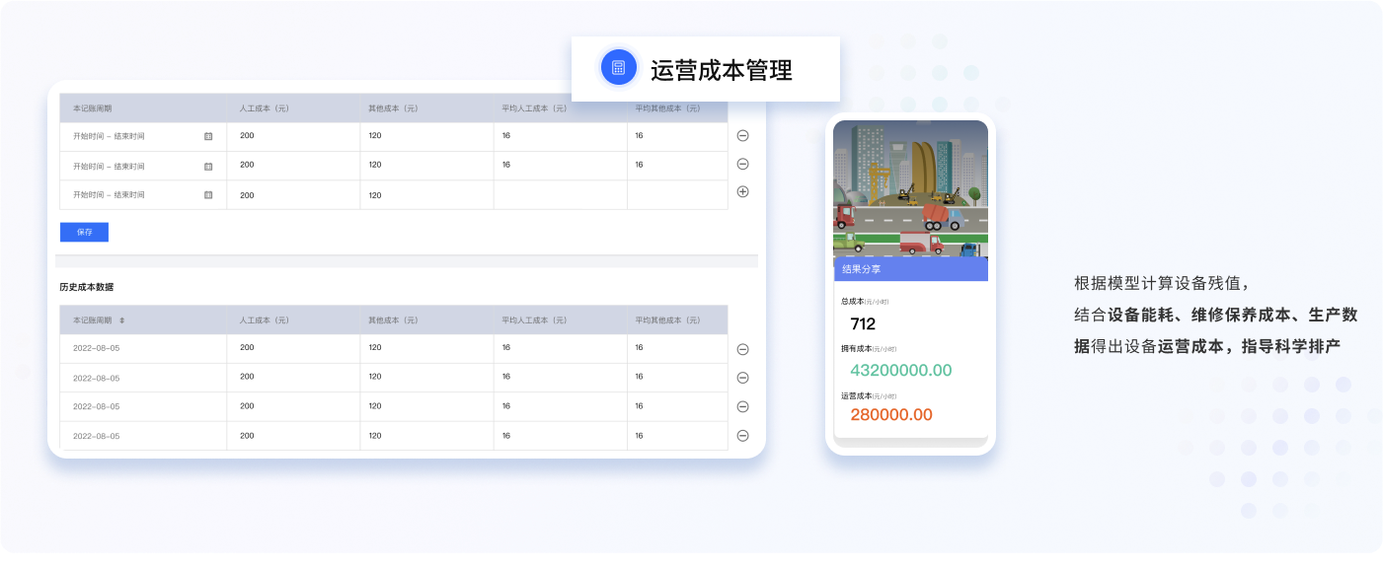Click the 结果分享 banner on the phone
The width and height of the screenshot is (1383, 568).
910,268
